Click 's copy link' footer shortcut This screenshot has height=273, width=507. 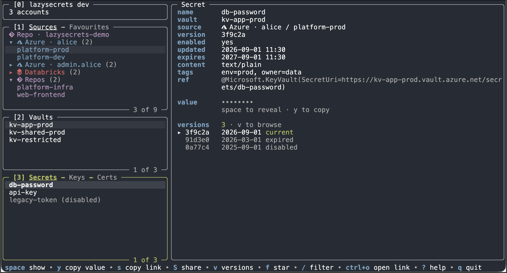click(x=139, y=267)
